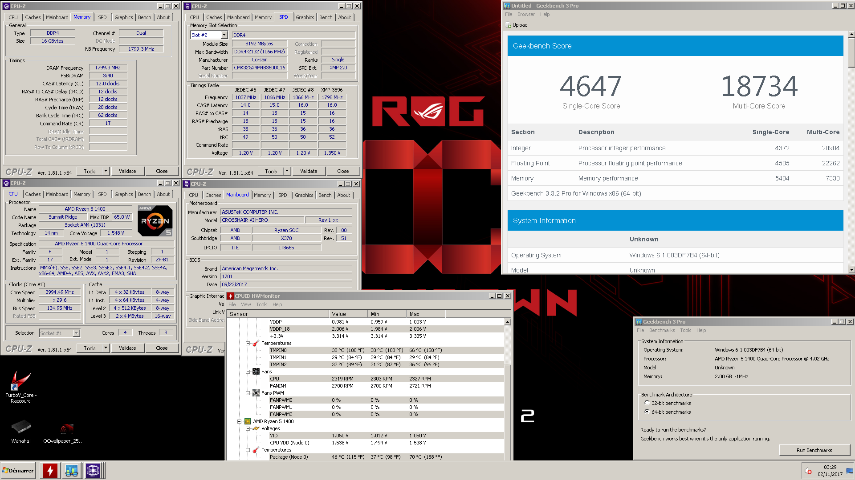Click the Run Benchmarks button

[x=814, y=450]
